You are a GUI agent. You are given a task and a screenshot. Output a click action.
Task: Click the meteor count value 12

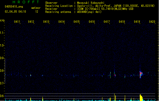pyautogui.click(x=37, y=12)
